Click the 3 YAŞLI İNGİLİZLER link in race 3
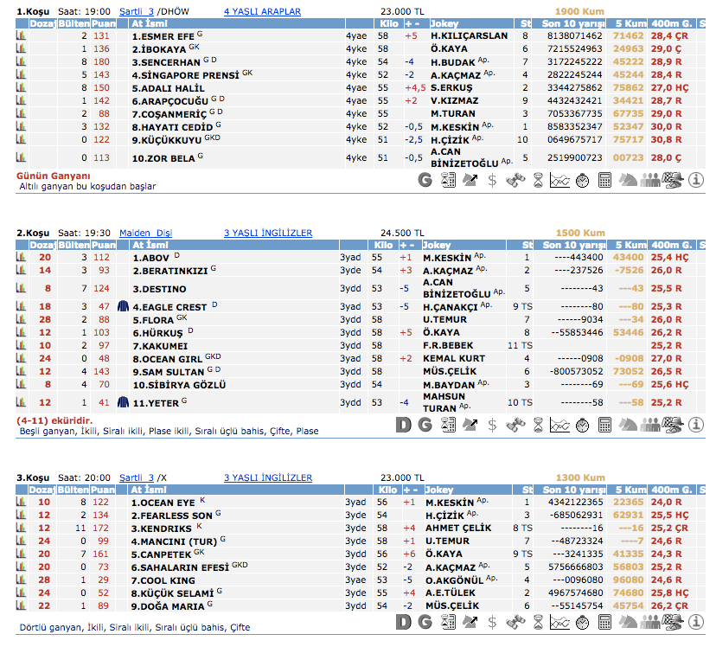This screenshot has width=716, height=647. 268,477
